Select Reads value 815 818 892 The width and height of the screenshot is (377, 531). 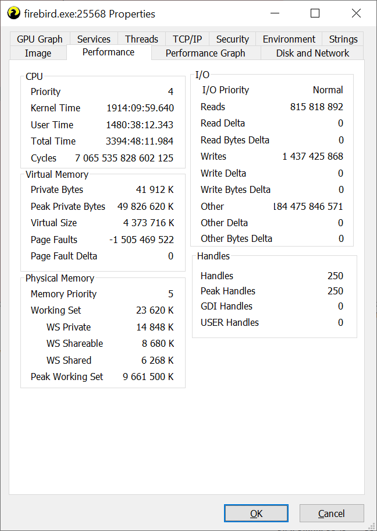[316, 107]
